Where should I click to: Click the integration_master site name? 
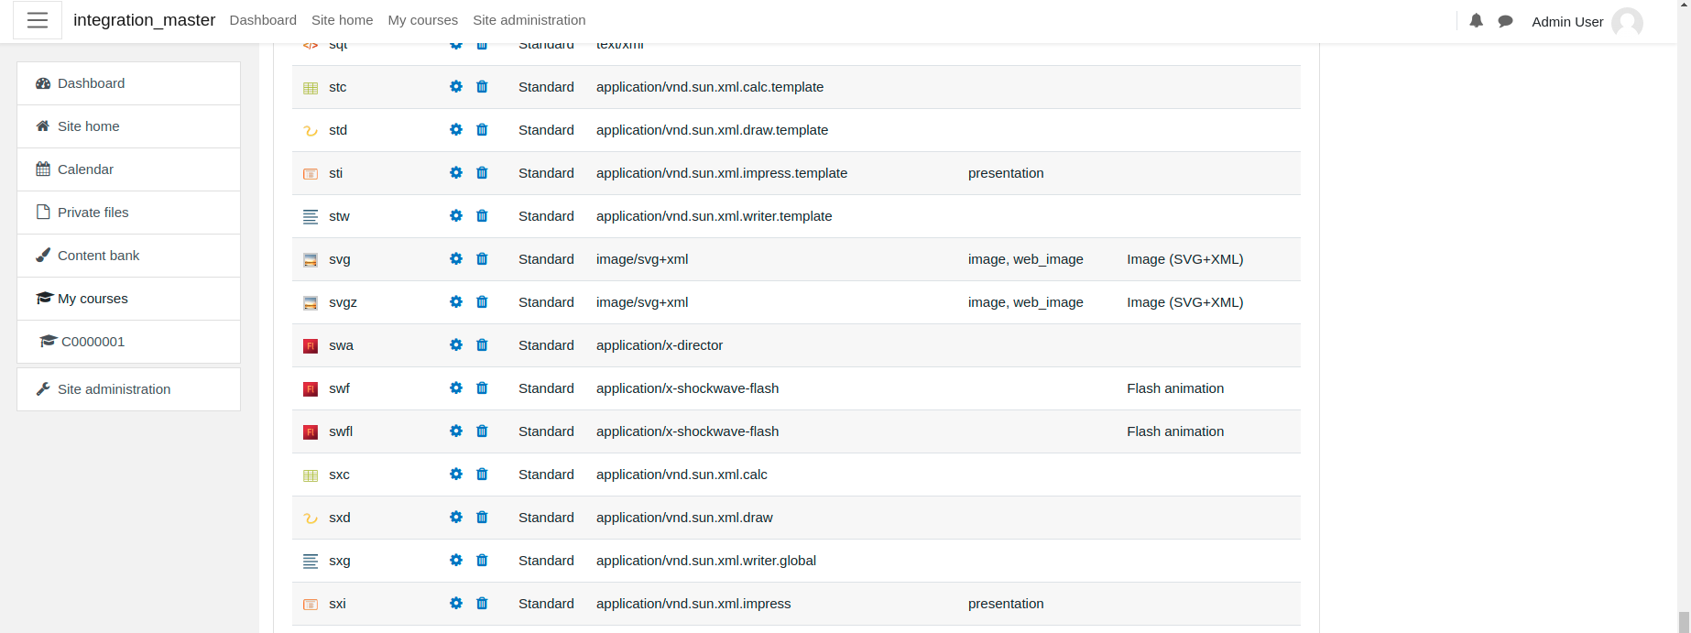point(145,20)
